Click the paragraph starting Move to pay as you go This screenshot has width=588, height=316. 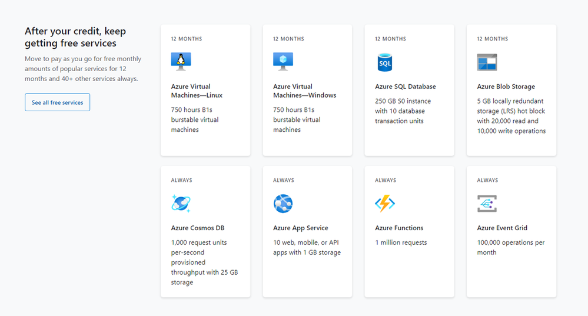[83, 69]
